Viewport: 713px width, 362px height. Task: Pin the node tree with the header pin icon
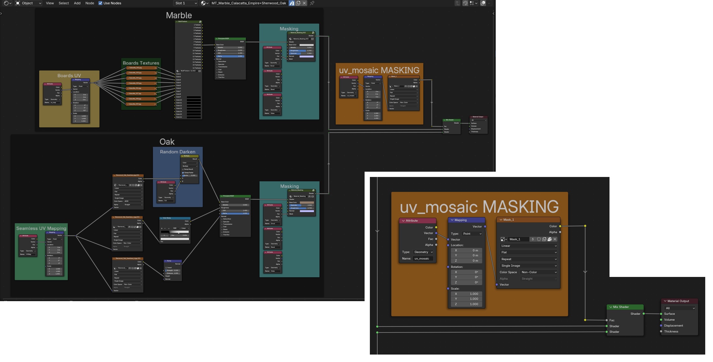tap(312, 3)
